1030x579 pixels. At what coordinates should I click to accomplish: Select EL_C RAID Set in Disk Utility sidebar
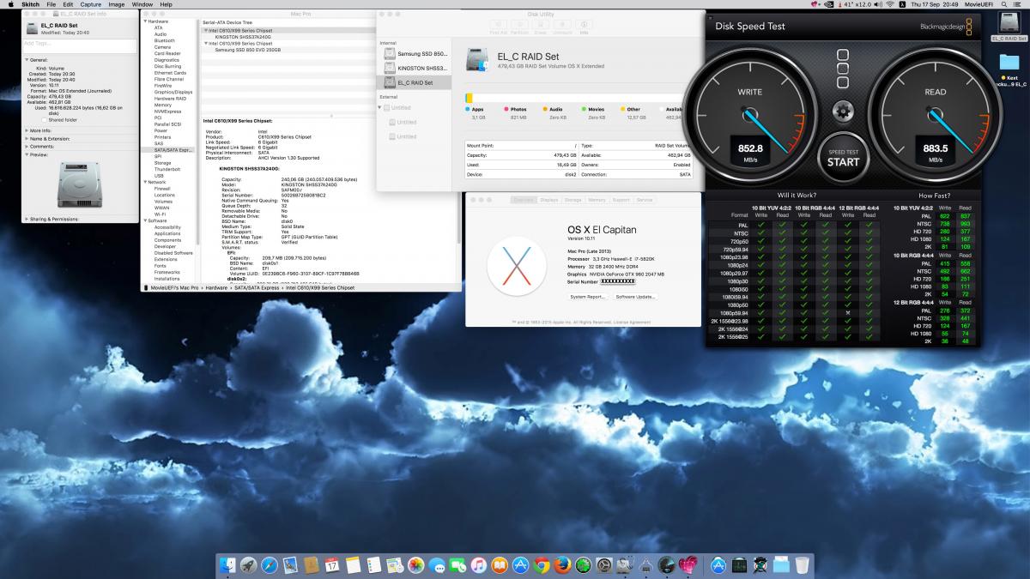(x=415, y=82)
